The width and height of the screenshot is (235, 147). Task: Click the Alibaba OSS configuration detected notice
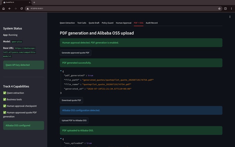141,111
